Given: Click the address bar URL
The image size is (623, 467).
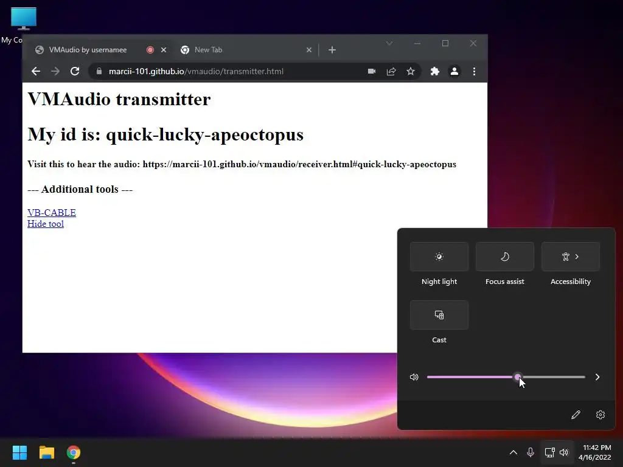Looking at the screenshot, I should click(196, 72).
